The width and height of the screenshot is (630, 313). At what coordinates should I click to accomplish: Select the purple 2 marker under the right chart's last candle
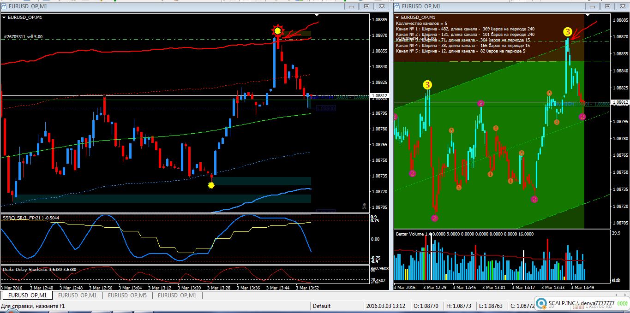coord(582,117)
